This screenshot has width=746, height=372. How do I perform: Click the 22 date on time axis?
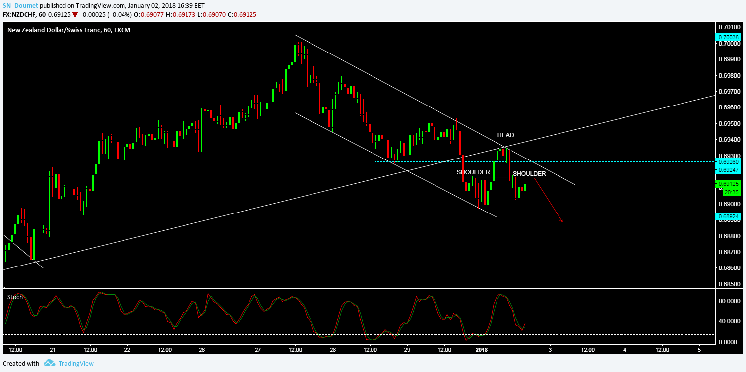pos(127,349)
